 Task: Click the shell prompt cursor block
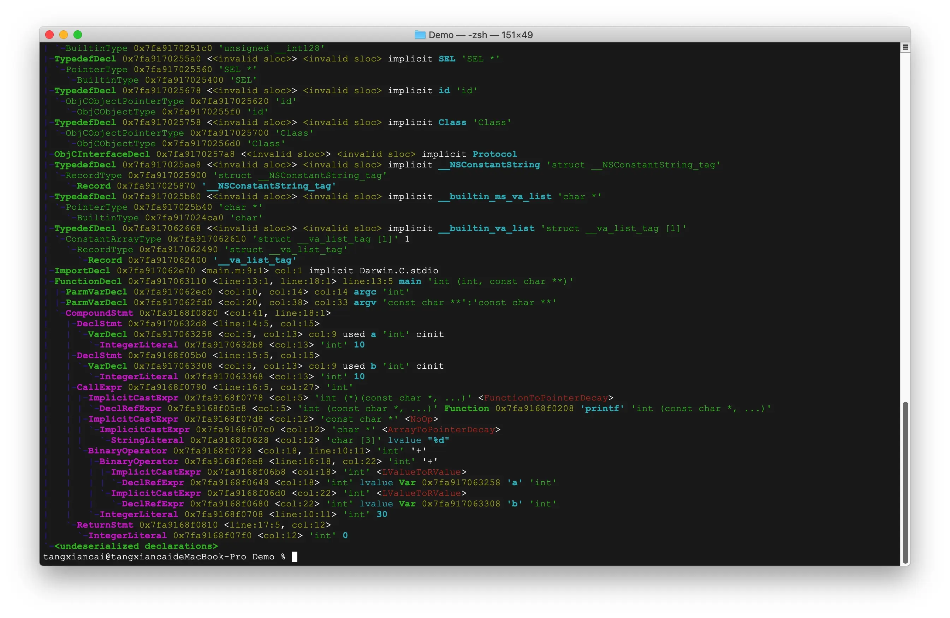294,557
